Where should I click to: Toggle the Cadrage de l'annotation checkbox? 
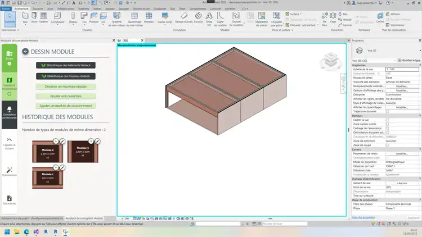[x=387, y=129]
